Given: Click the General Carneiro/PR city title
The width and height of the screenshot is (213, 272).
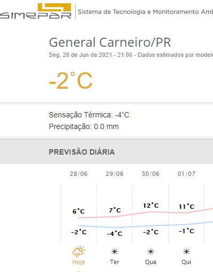Looking at the screenshot, I should (110, 42).
